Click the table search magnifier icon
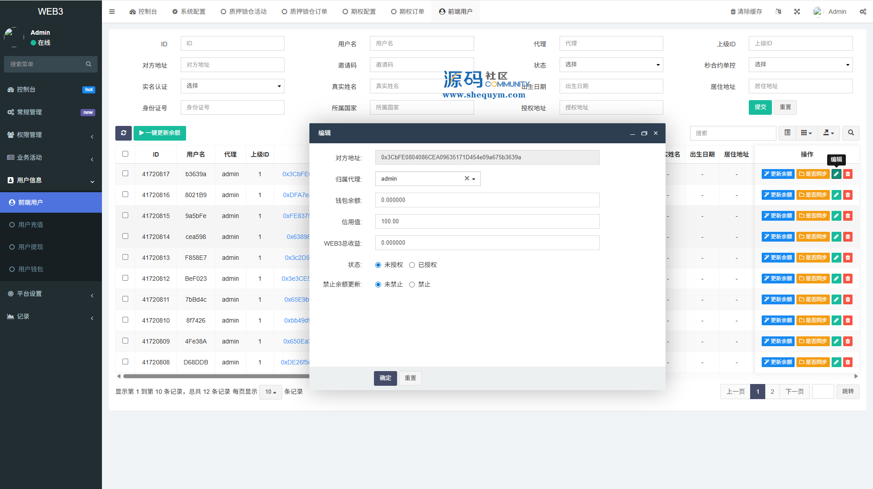The width and height of the screenshot is (873, 489). (851, 133)
